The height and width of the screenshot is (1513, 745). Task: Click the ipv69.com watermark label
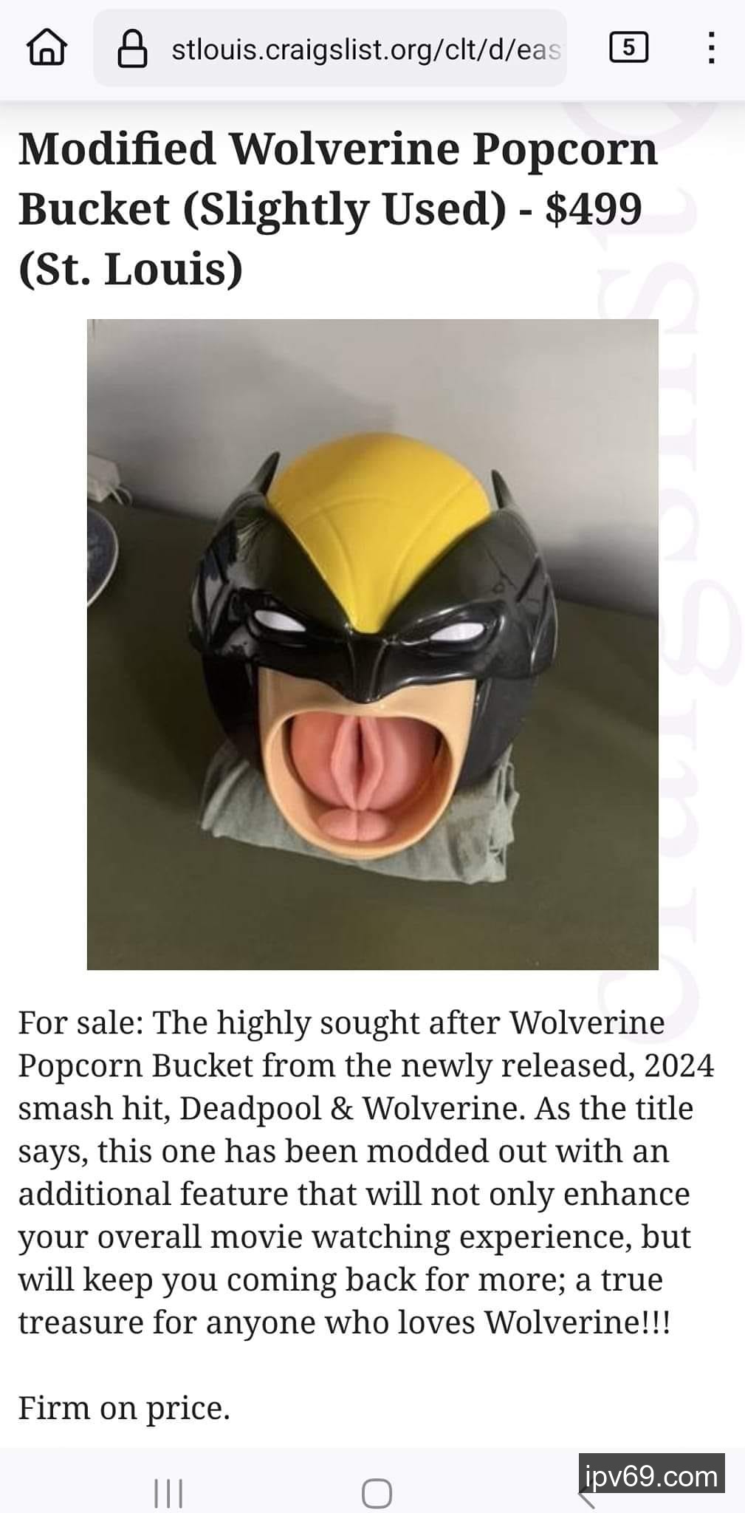coord(651,1476)
